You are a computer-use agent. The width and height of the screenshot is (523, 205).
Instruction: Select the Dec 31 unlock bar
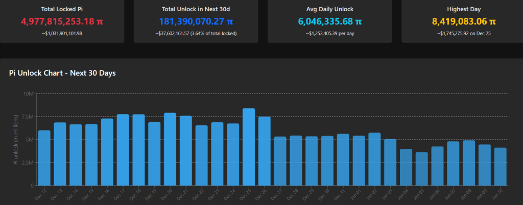coord(343,160)
